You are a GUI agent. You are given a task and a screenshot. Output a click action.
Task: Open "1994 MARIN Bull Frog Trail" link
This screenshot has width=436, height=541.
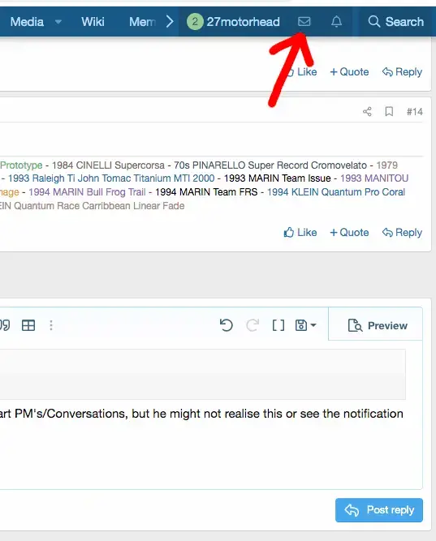pos(87,192)
